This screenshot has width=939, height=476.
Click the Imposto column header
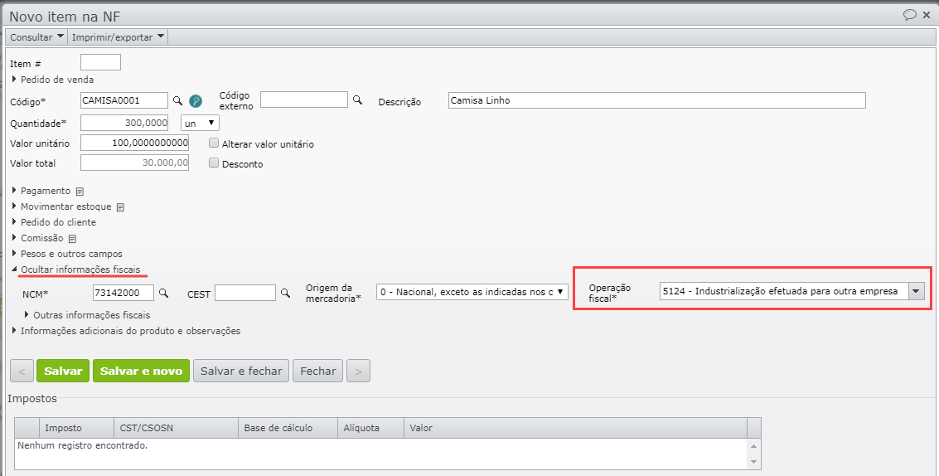point(75,428)
